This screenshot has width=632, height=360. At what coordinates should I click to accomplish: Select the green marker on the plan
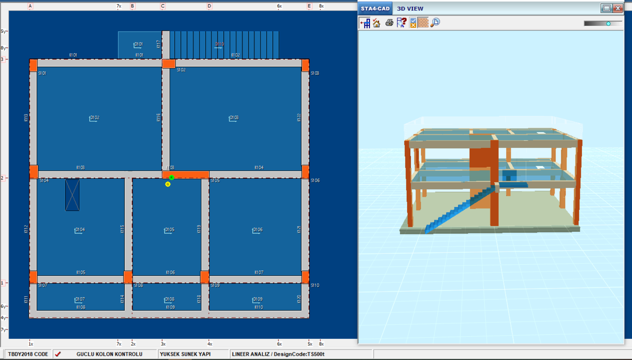pos(172,177)
